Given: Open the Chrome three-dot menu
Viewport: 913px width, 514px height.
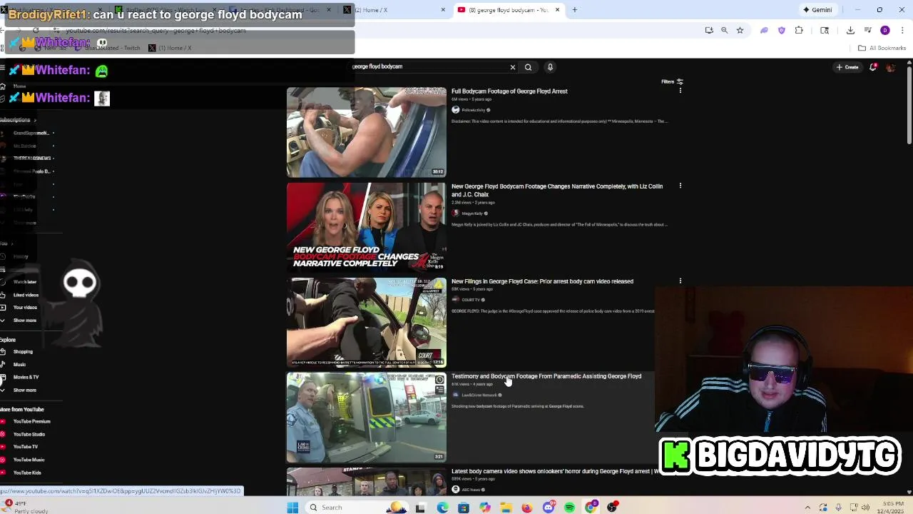Looking at the screenshot, I should 903,30.
